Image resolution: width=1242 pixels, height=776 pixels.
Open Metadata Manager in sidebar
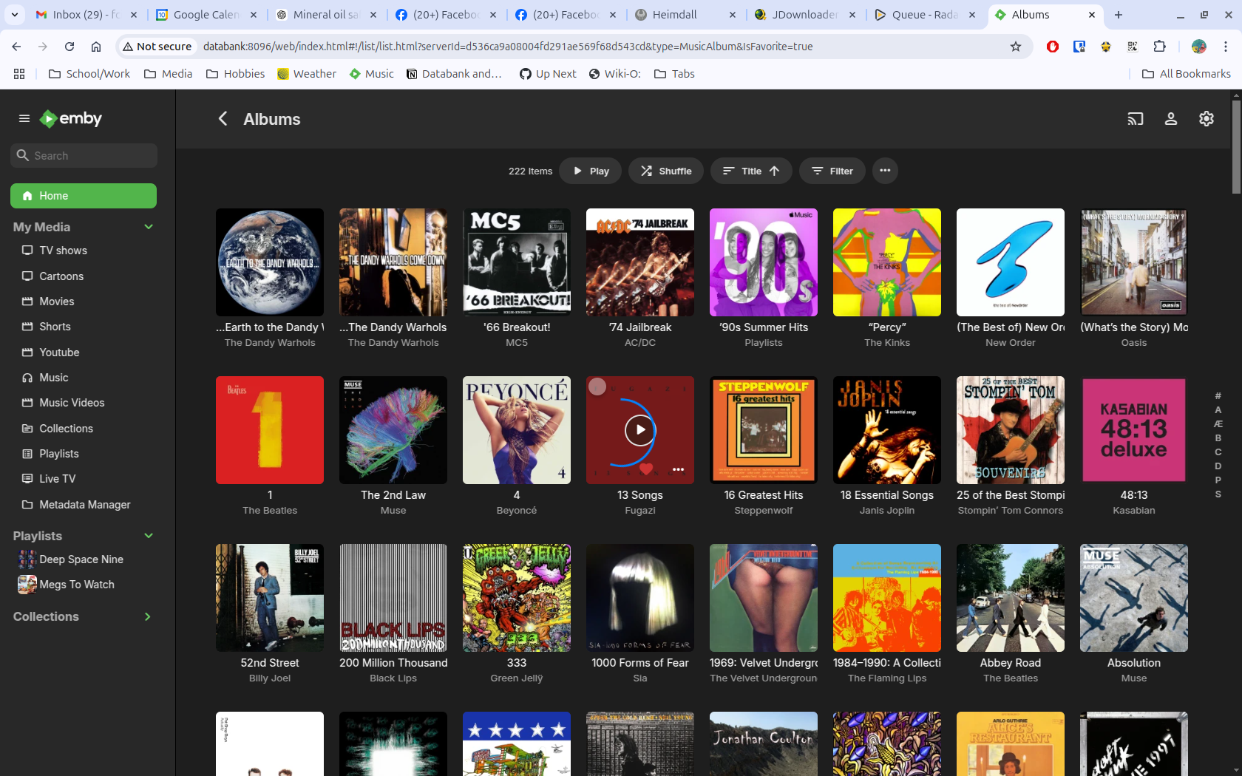coord(84,505)
